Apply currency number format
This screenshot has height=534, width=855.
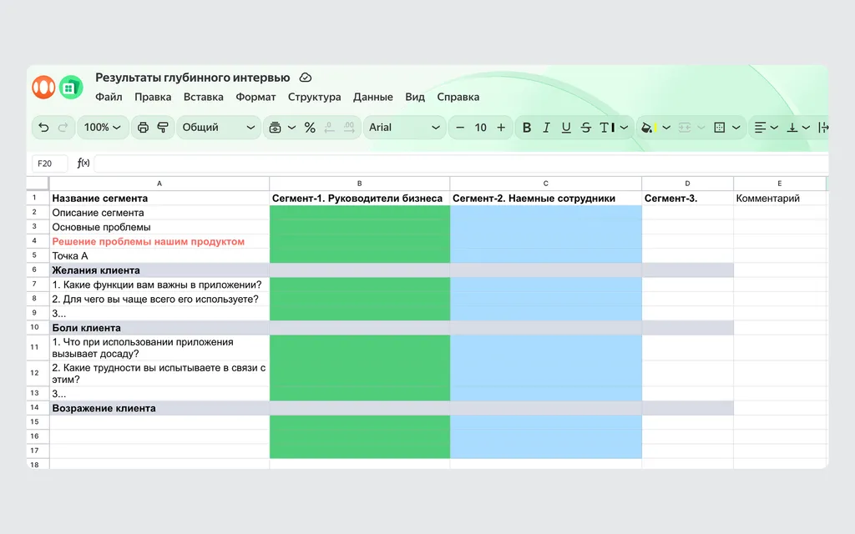tap(276, 128)
